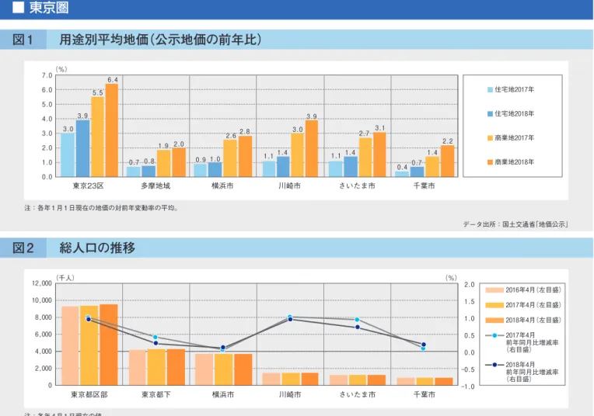Click the 12,000 tick on the left axis
Viewport: 594px width, 416px height.
[42, 283]
